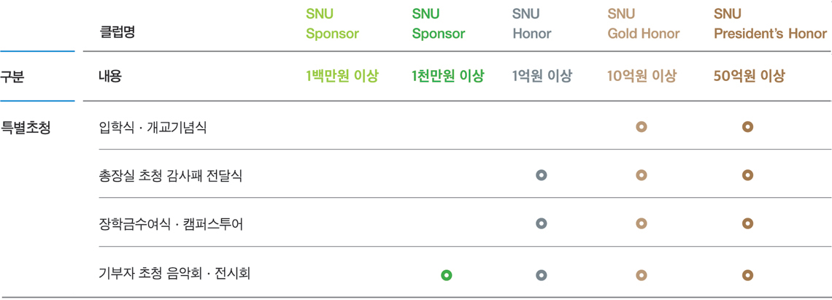Click President's Honor circle for 감사패 전달식
This screenshot has width=832, height=300.
(747, 174)
